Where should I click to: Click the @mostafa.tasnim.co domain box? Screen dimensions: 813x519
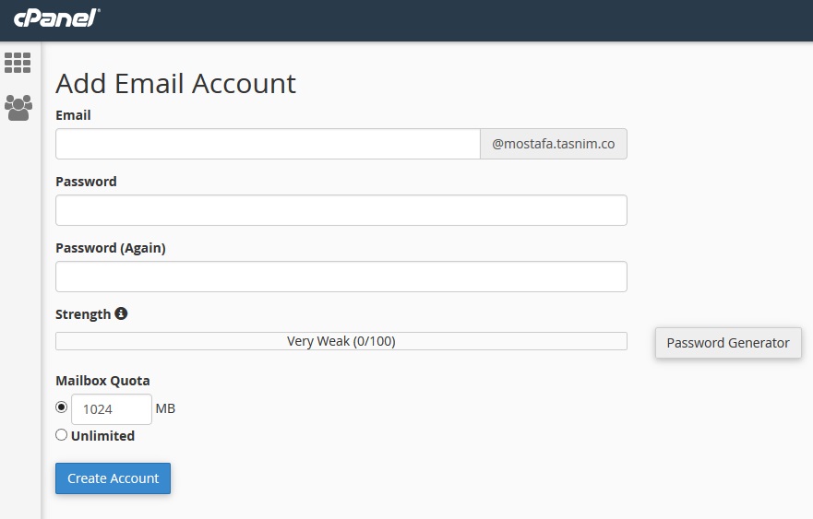pos(553,144)
